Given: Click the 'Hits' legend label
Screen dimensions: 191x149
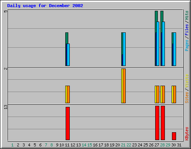Looking at the screenshot, I should [187, 15].
